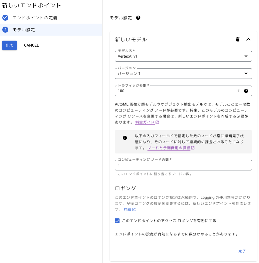Click external link icon next to 詳細

pyautogui.click(x=134, y=209)
